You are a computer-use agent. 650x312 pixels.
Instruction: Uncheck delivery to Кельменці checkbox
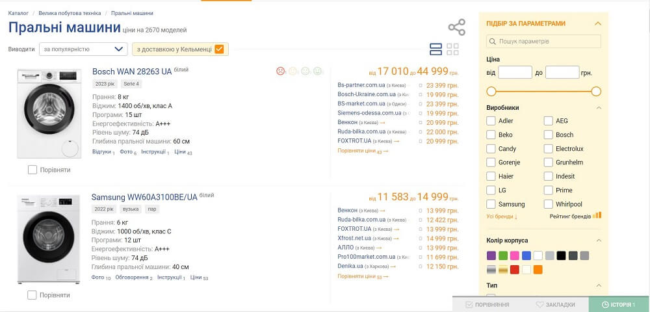click(219, 49)
